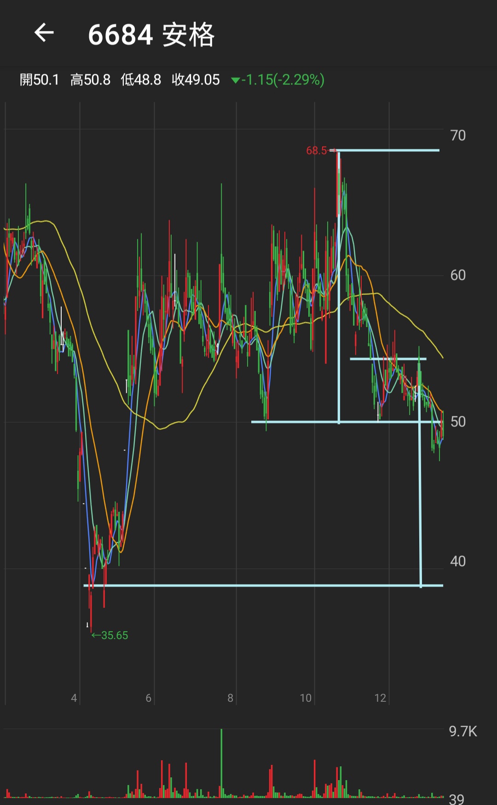Click the red 68.5 peak price label
The width and height of the screenshot is (497, 805).
pos(316,151)
